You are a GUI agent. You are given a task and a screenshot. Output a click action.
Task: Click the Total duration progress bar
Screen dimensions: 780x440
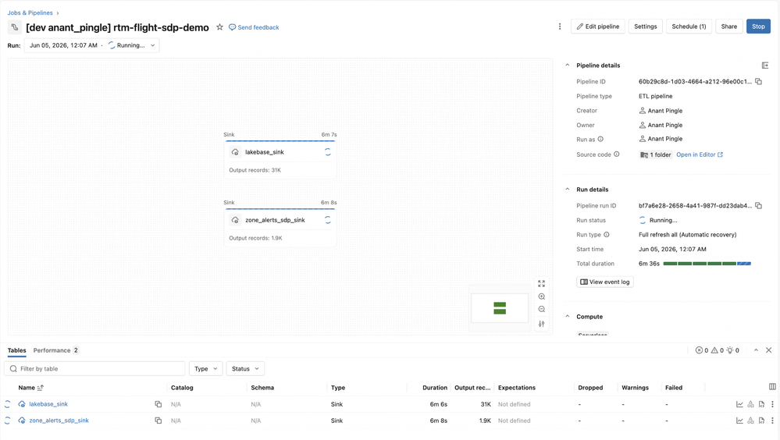tap(707, 264)
